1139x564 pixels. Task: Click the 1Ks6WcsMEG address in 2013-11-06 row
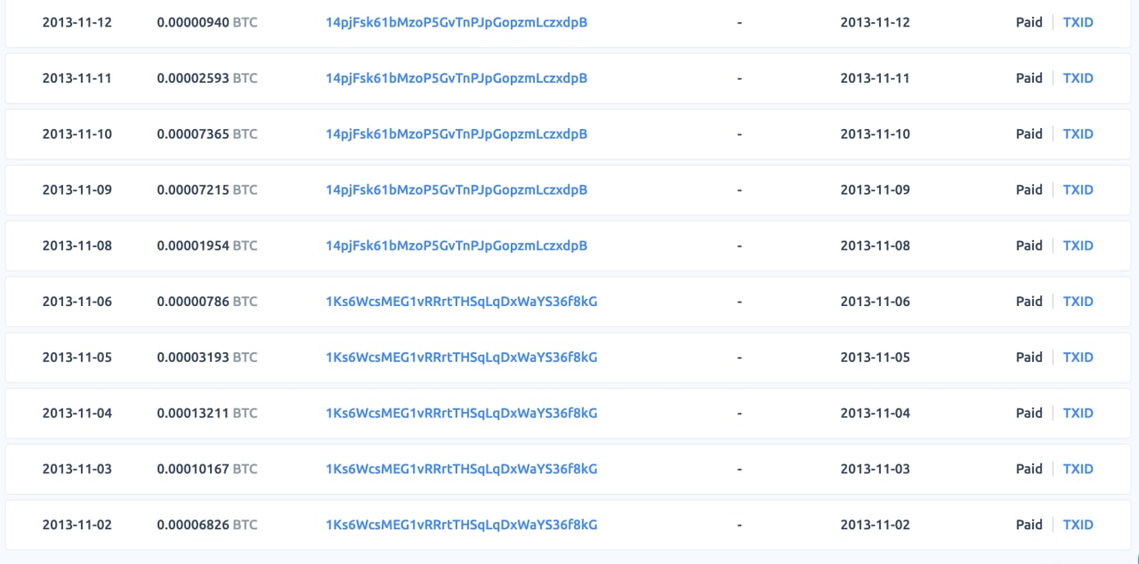[x=462, y=302]
